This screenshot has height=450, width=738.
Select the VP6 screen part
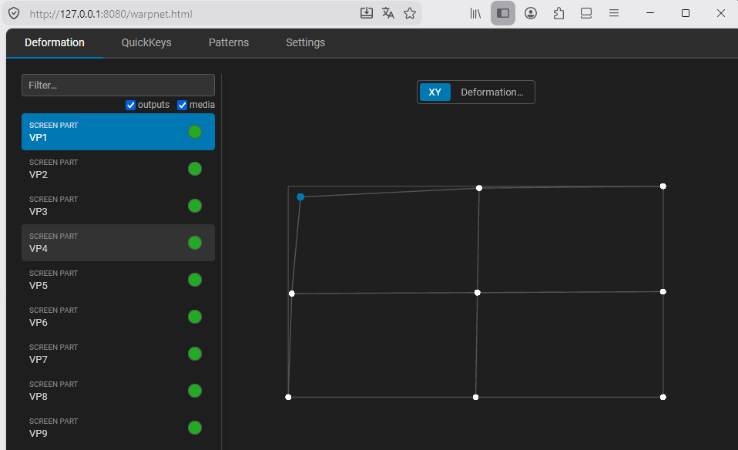pyautogui.click(x=118, y=317)
